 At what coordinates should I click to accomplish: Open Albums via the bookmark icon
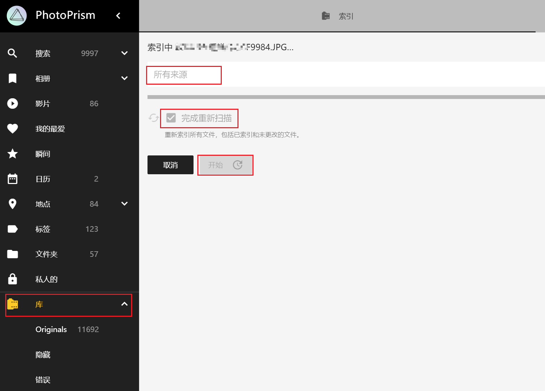pos(13,78)
